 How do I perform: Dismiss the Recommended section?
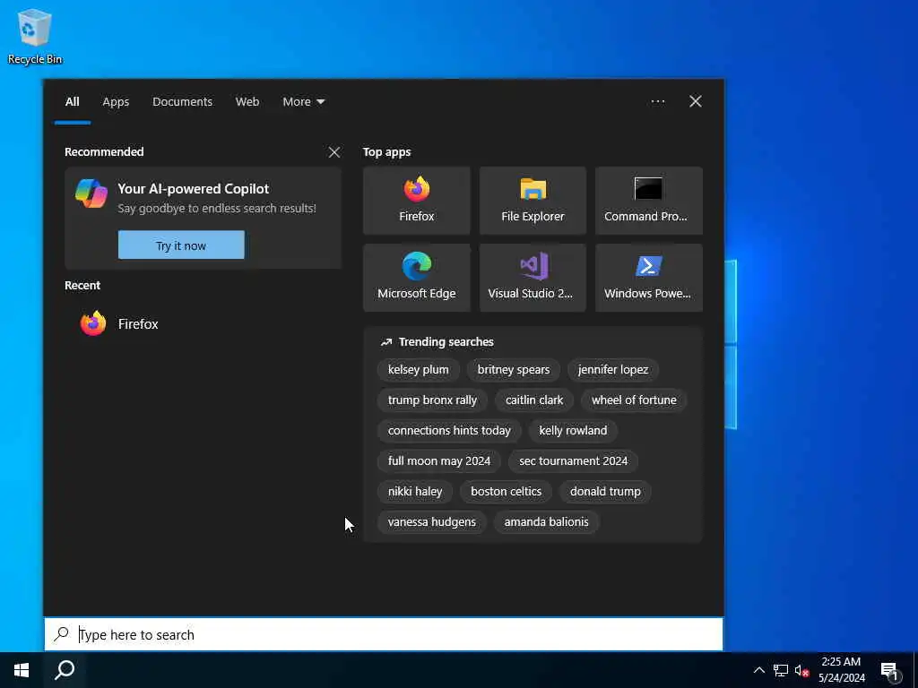coord(334,152)
